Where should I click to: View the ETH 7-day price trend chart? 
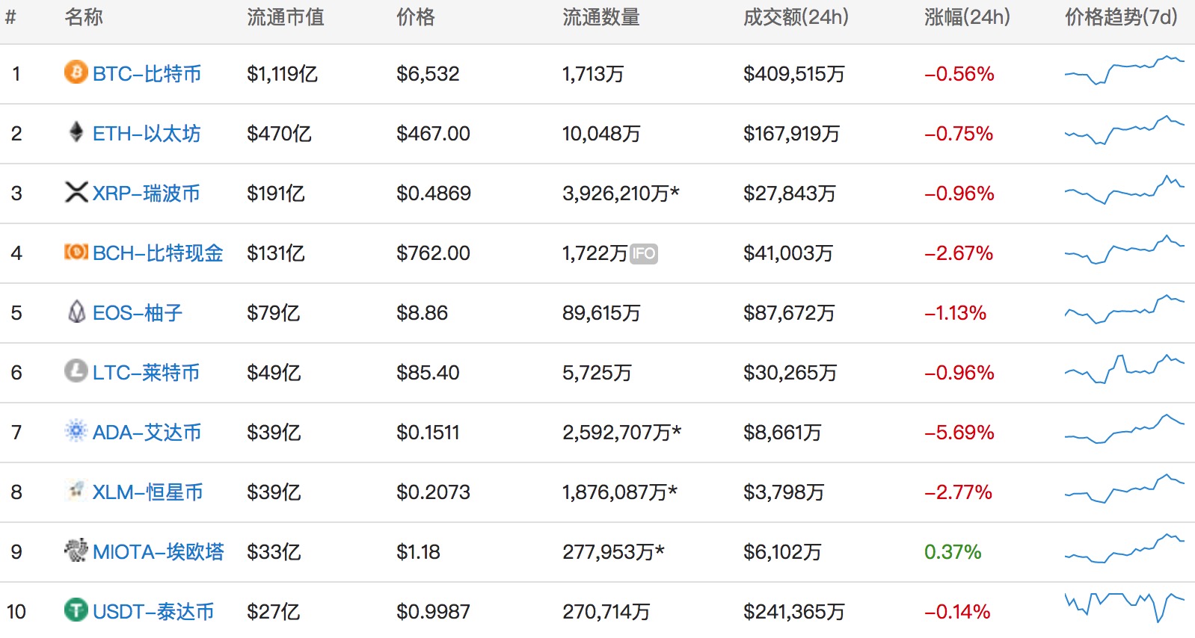[x=1125, y=130]
